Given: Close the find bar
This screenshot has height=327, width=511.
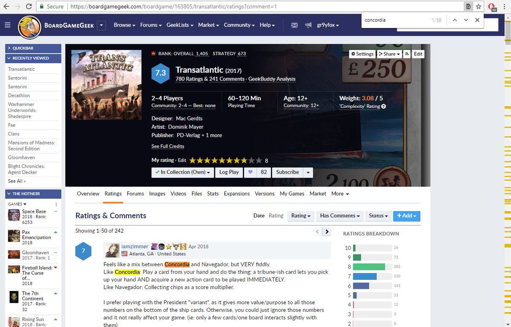Looking at the screenshot, I should coord(477,20).
